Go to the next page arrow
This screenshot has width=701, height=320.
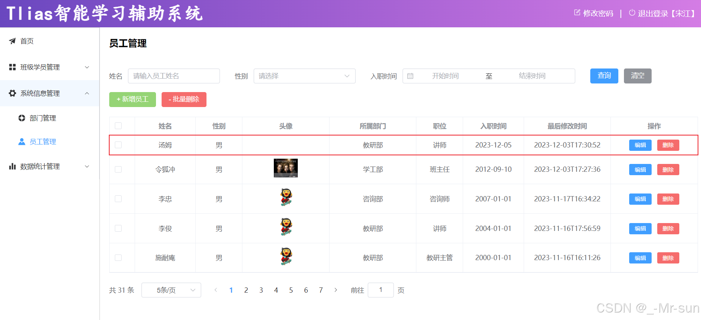click(336, 290)
